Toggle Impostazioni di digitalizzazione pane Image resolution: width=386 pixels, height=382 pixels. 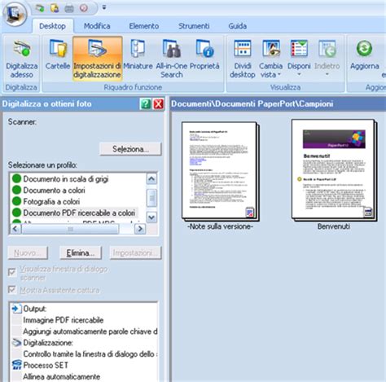tap(97, 59)
